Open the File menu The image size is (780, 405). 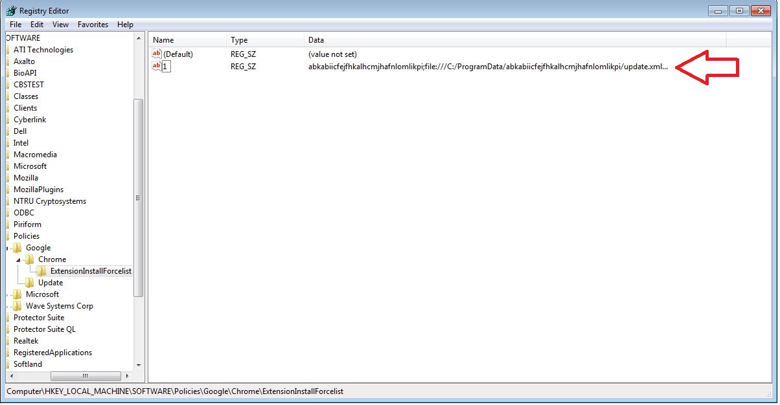(16, 25)
